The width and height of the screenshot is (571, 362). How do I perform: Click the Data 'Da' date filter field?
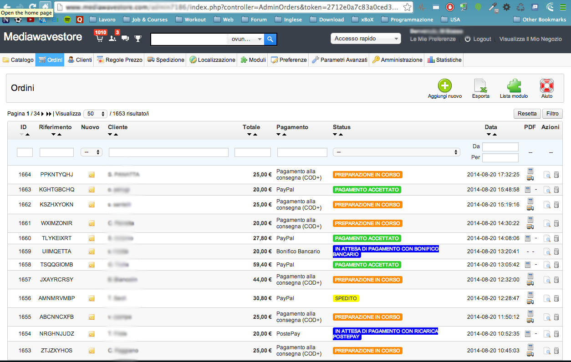500,147
